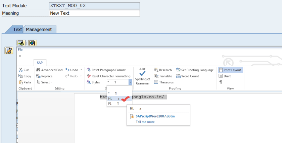Click the Paste clipboard icon

coord(21,82)
